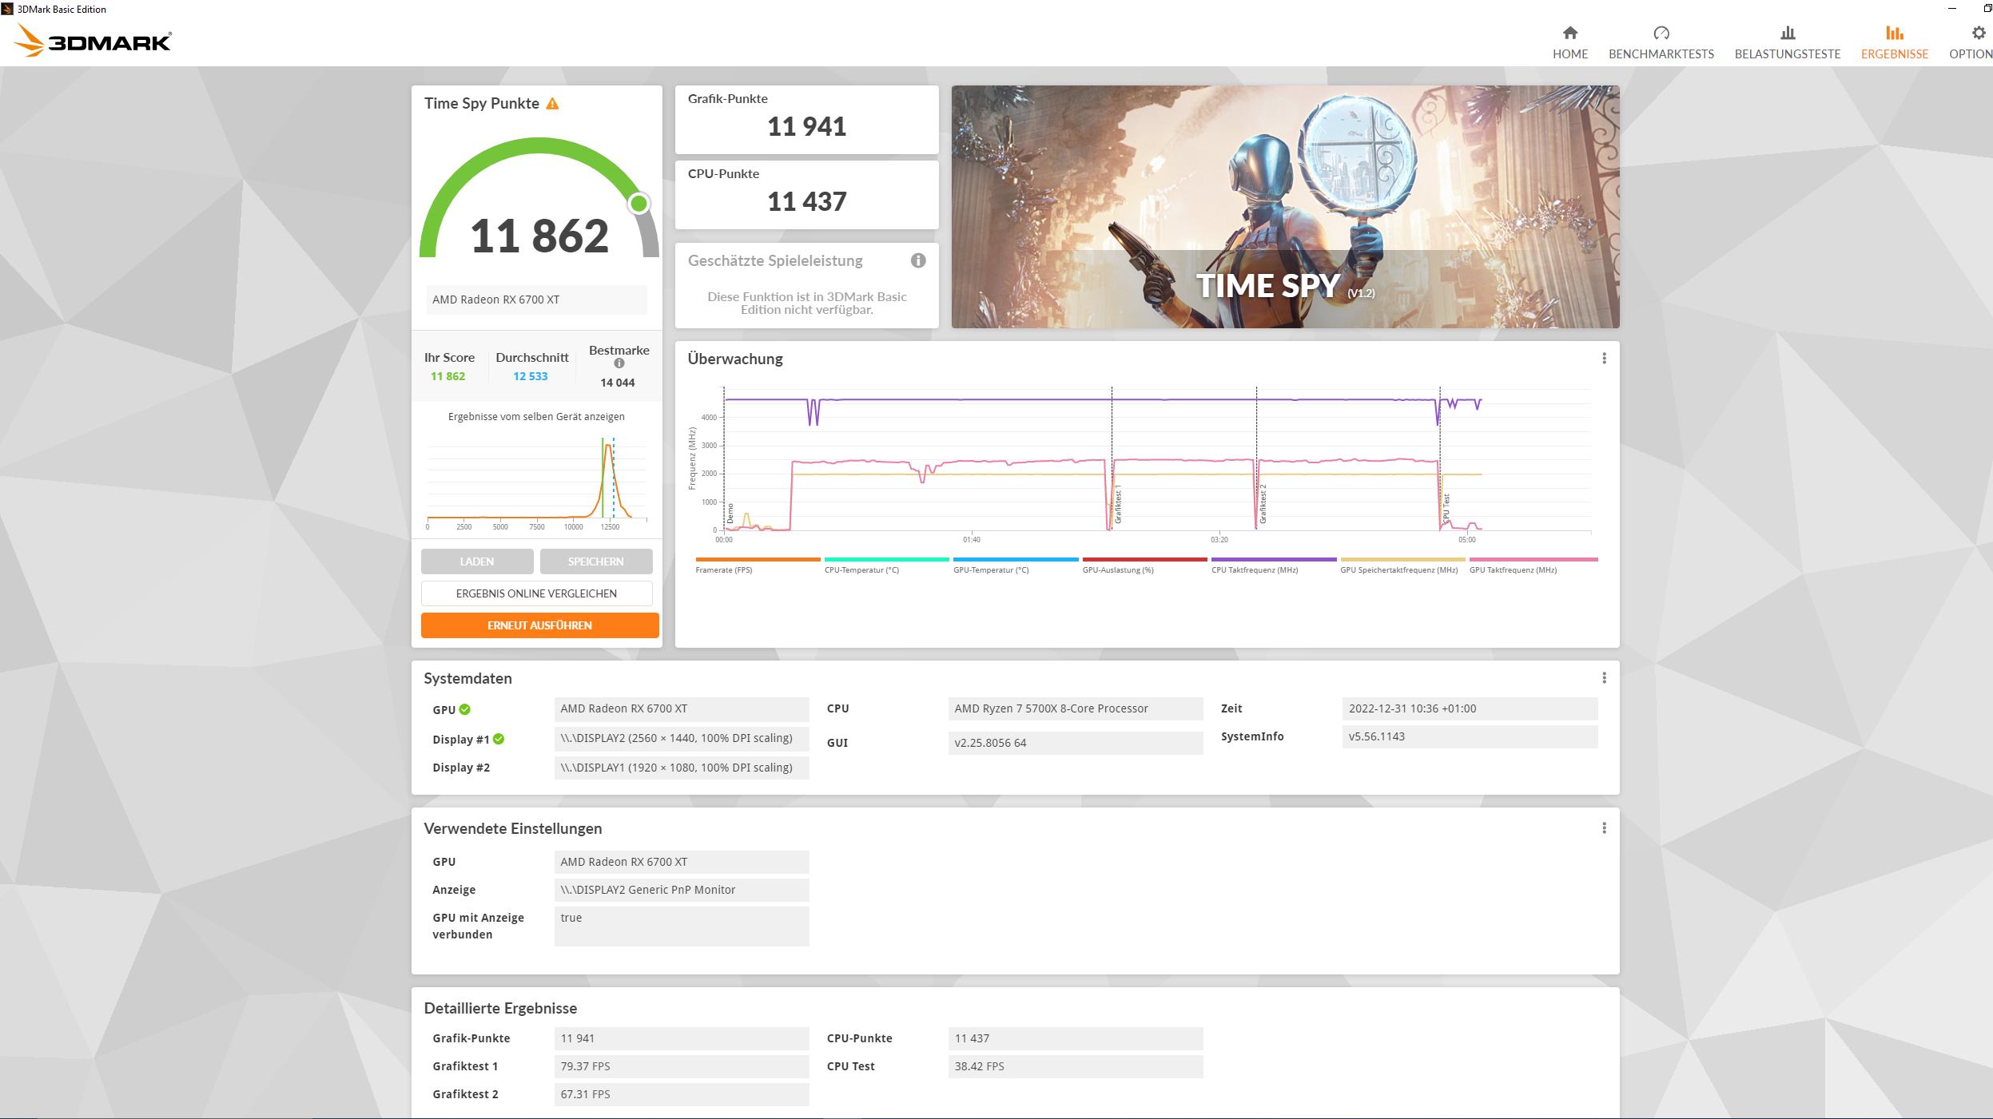1993x1119 pixels.
Task: Click the Option gear icon
Action: 1978,34
